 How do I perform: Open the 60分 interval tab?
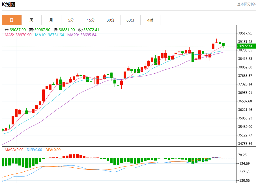point(130,20)
